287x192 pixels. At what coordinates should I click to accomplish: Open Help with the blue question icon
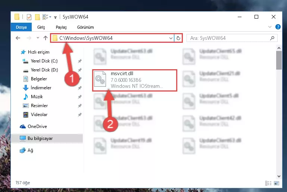pos(278,27)
